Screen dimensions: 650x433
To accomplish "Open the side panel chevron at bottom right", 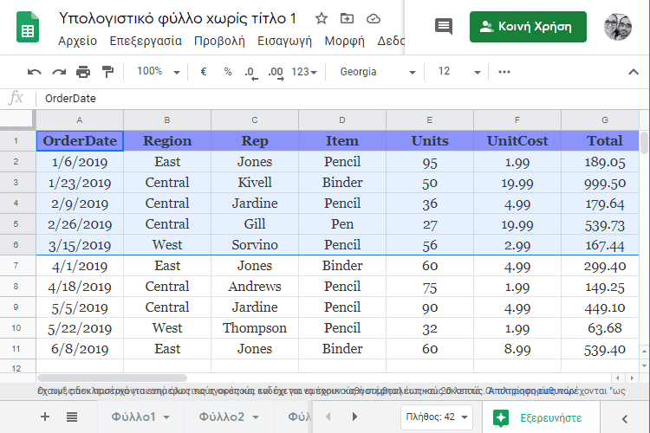I will (x=625, y=419).
